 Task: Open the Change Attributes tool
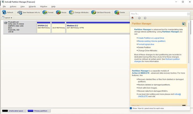point(71,12)
